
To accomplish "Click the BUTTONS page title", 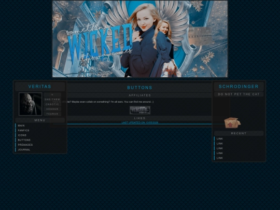I will (x=140, y=88).
